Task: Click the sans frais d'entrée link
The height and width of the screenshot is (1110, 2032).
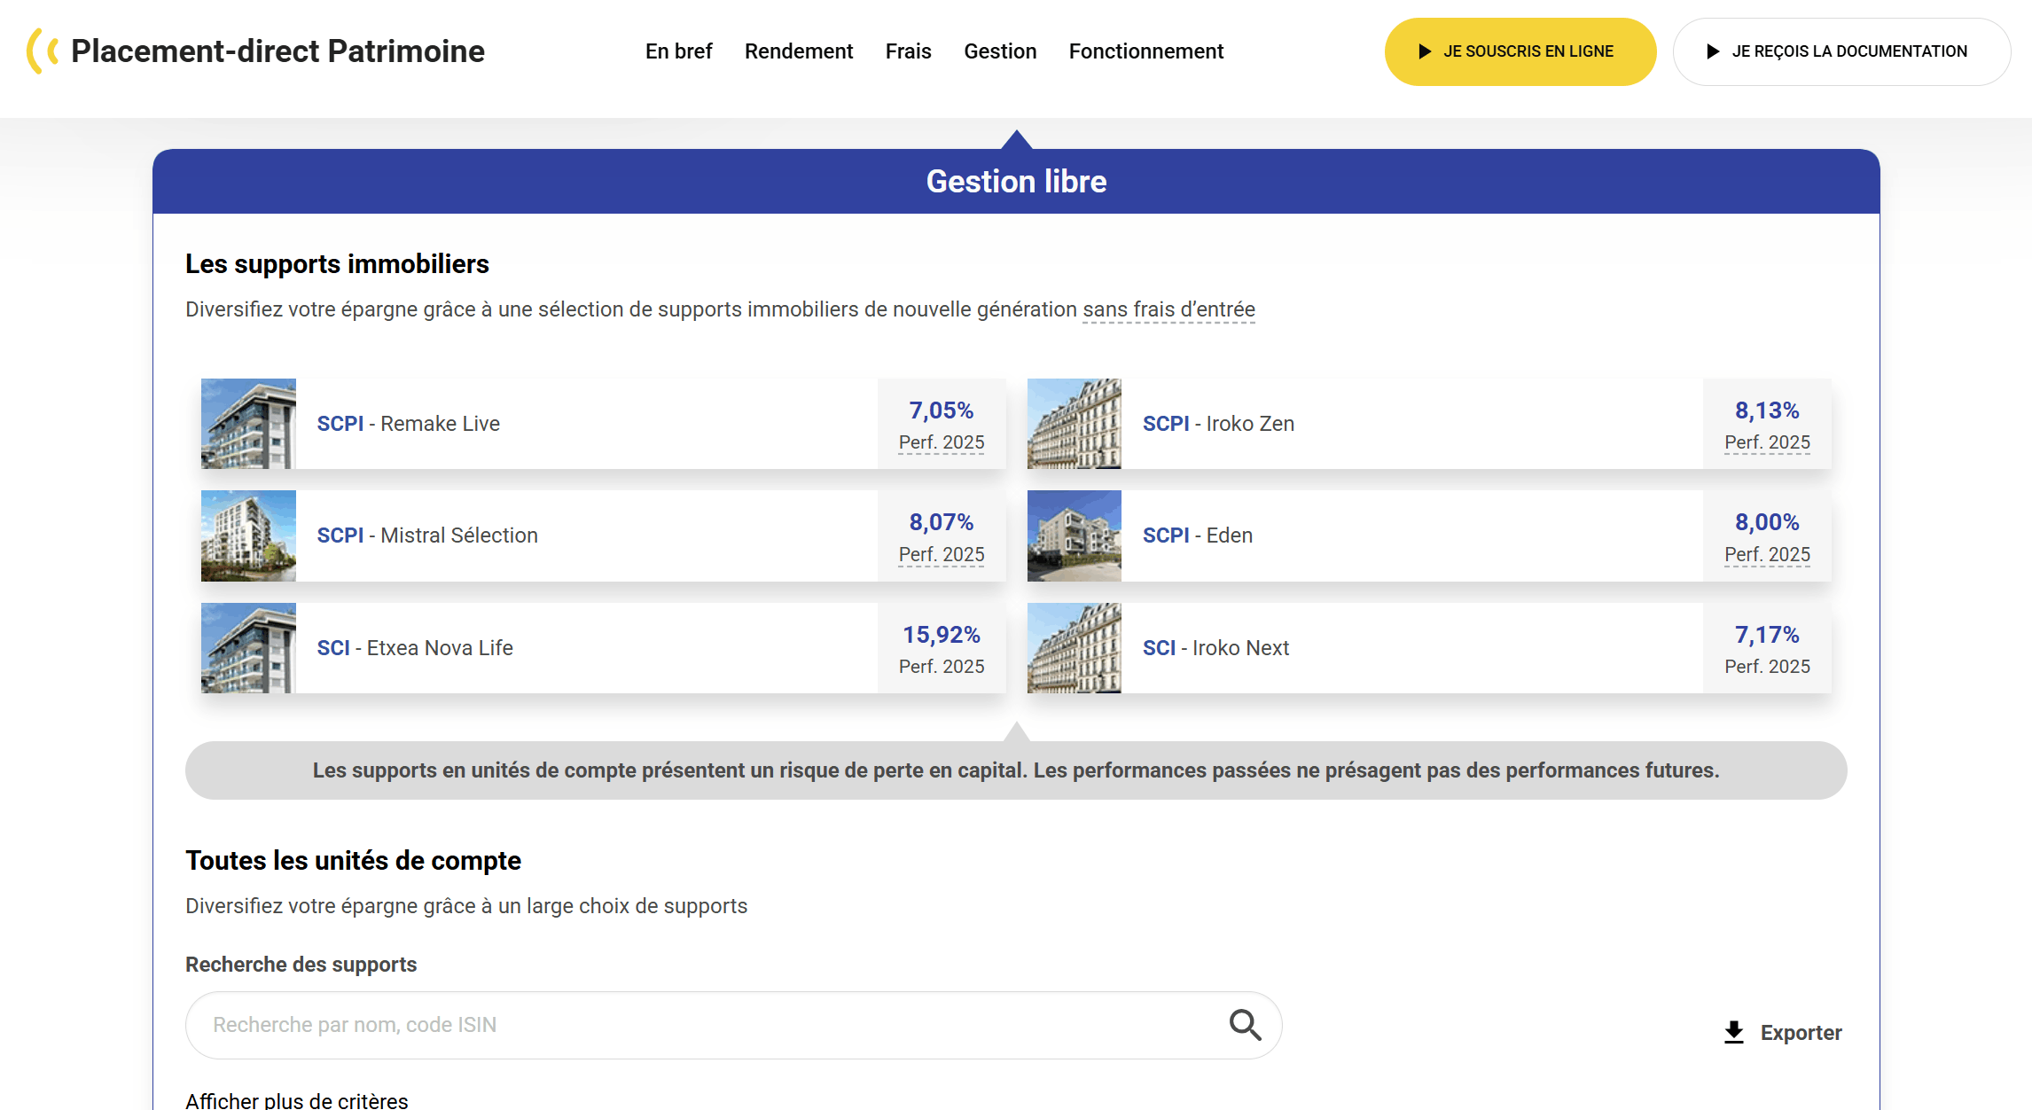Action: click(x=1168, y=309)
